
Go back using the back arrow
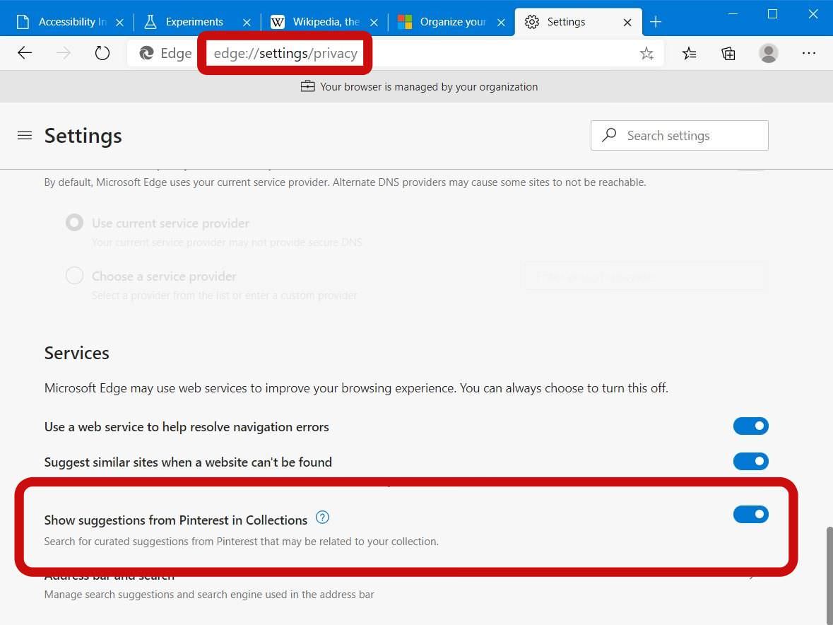tap(25, 53)
